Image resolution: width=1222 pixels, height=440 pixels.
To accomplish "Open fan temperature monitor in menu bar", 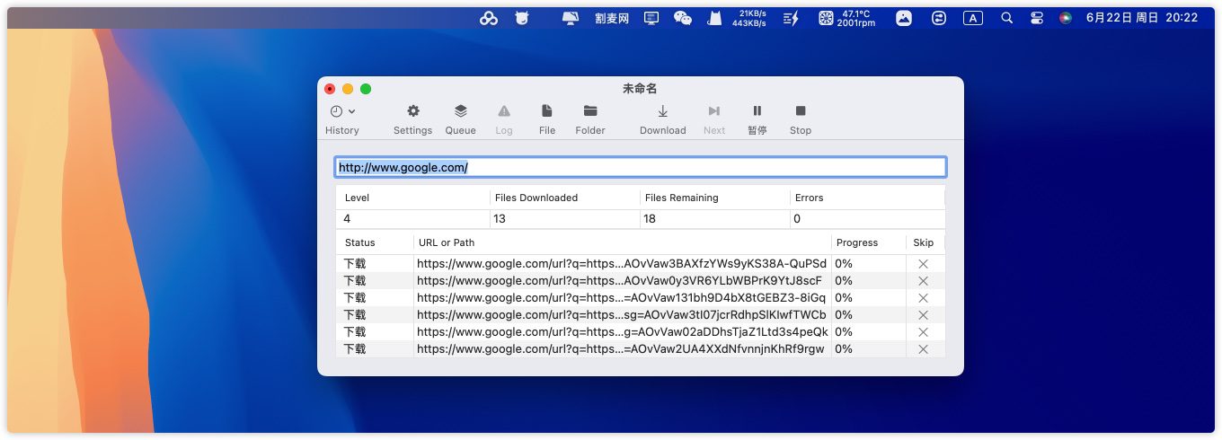I will pos(847,18).
